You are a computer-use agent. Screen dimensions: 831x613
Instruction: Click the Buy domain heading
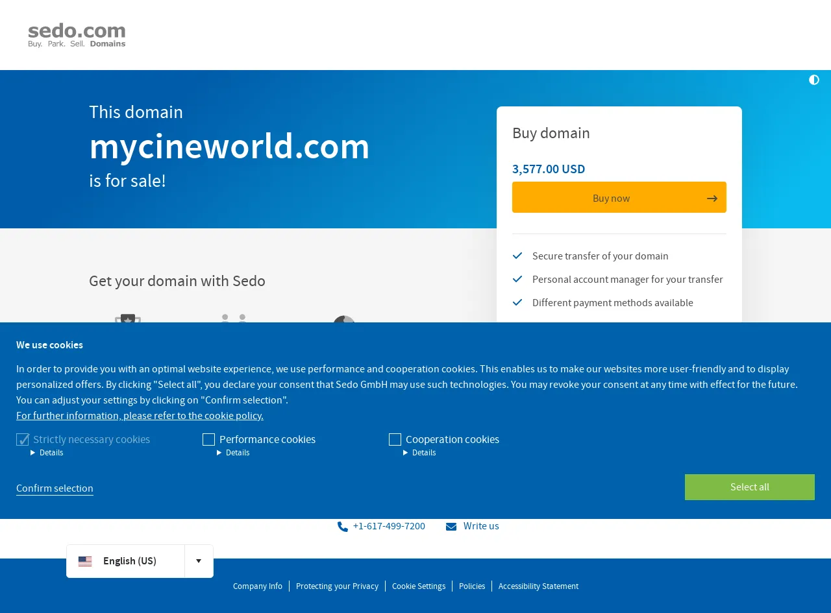pyautogui.click(x=551, y=133)
